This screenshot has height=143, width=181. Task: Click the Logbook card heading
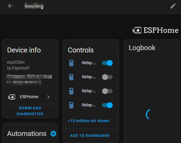click(x=142, y=48)
